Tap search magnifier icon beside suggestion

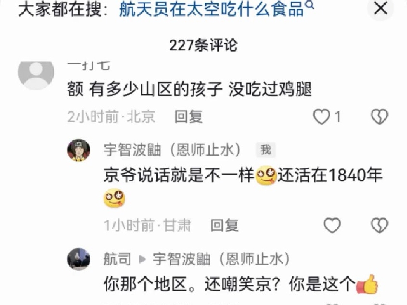tap(310, 5)
